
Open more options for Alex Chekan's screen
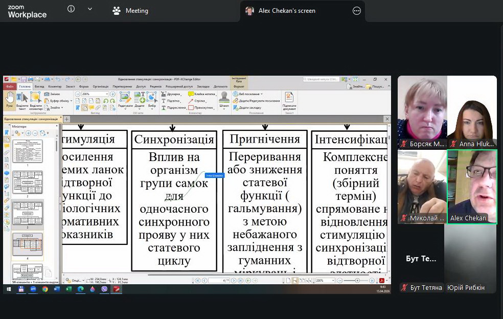click(357, 10)
